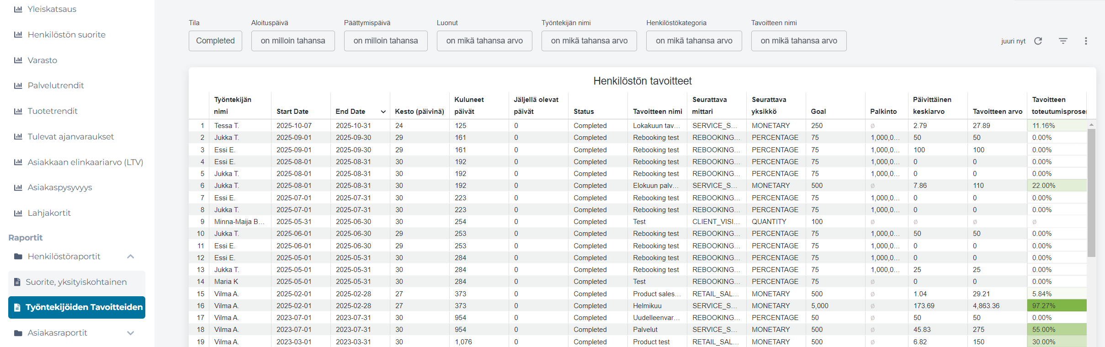Click the refresh icon next to juuri nyt
The image size is (1105, 347).
(x=1038, y=41)
